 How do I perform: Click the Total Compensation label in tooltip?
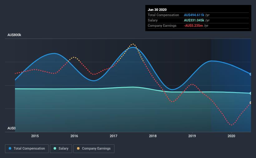click(163, 15)
